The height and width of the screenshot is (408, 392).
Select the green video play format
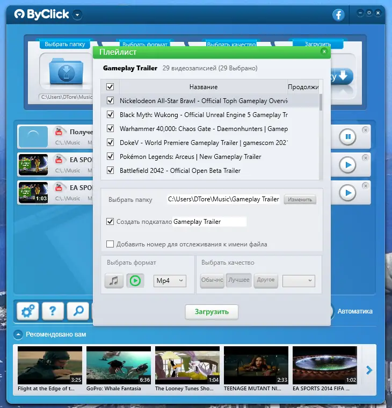coord(135,281)
